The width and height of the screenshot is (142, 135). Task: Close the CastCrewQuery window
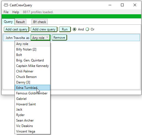point(135,5)
